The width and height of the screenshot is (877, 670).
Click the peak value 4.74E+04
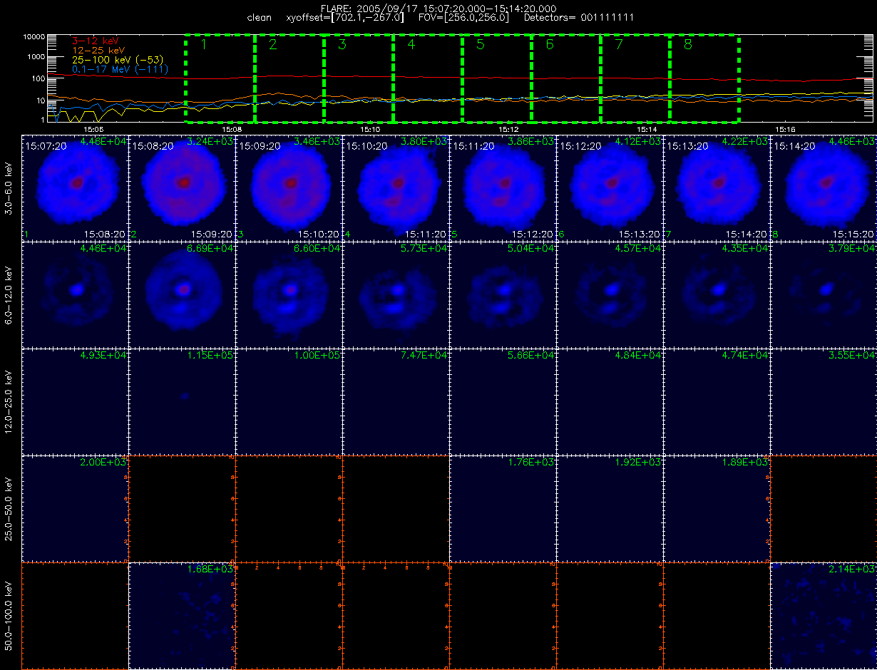(745, 356)
